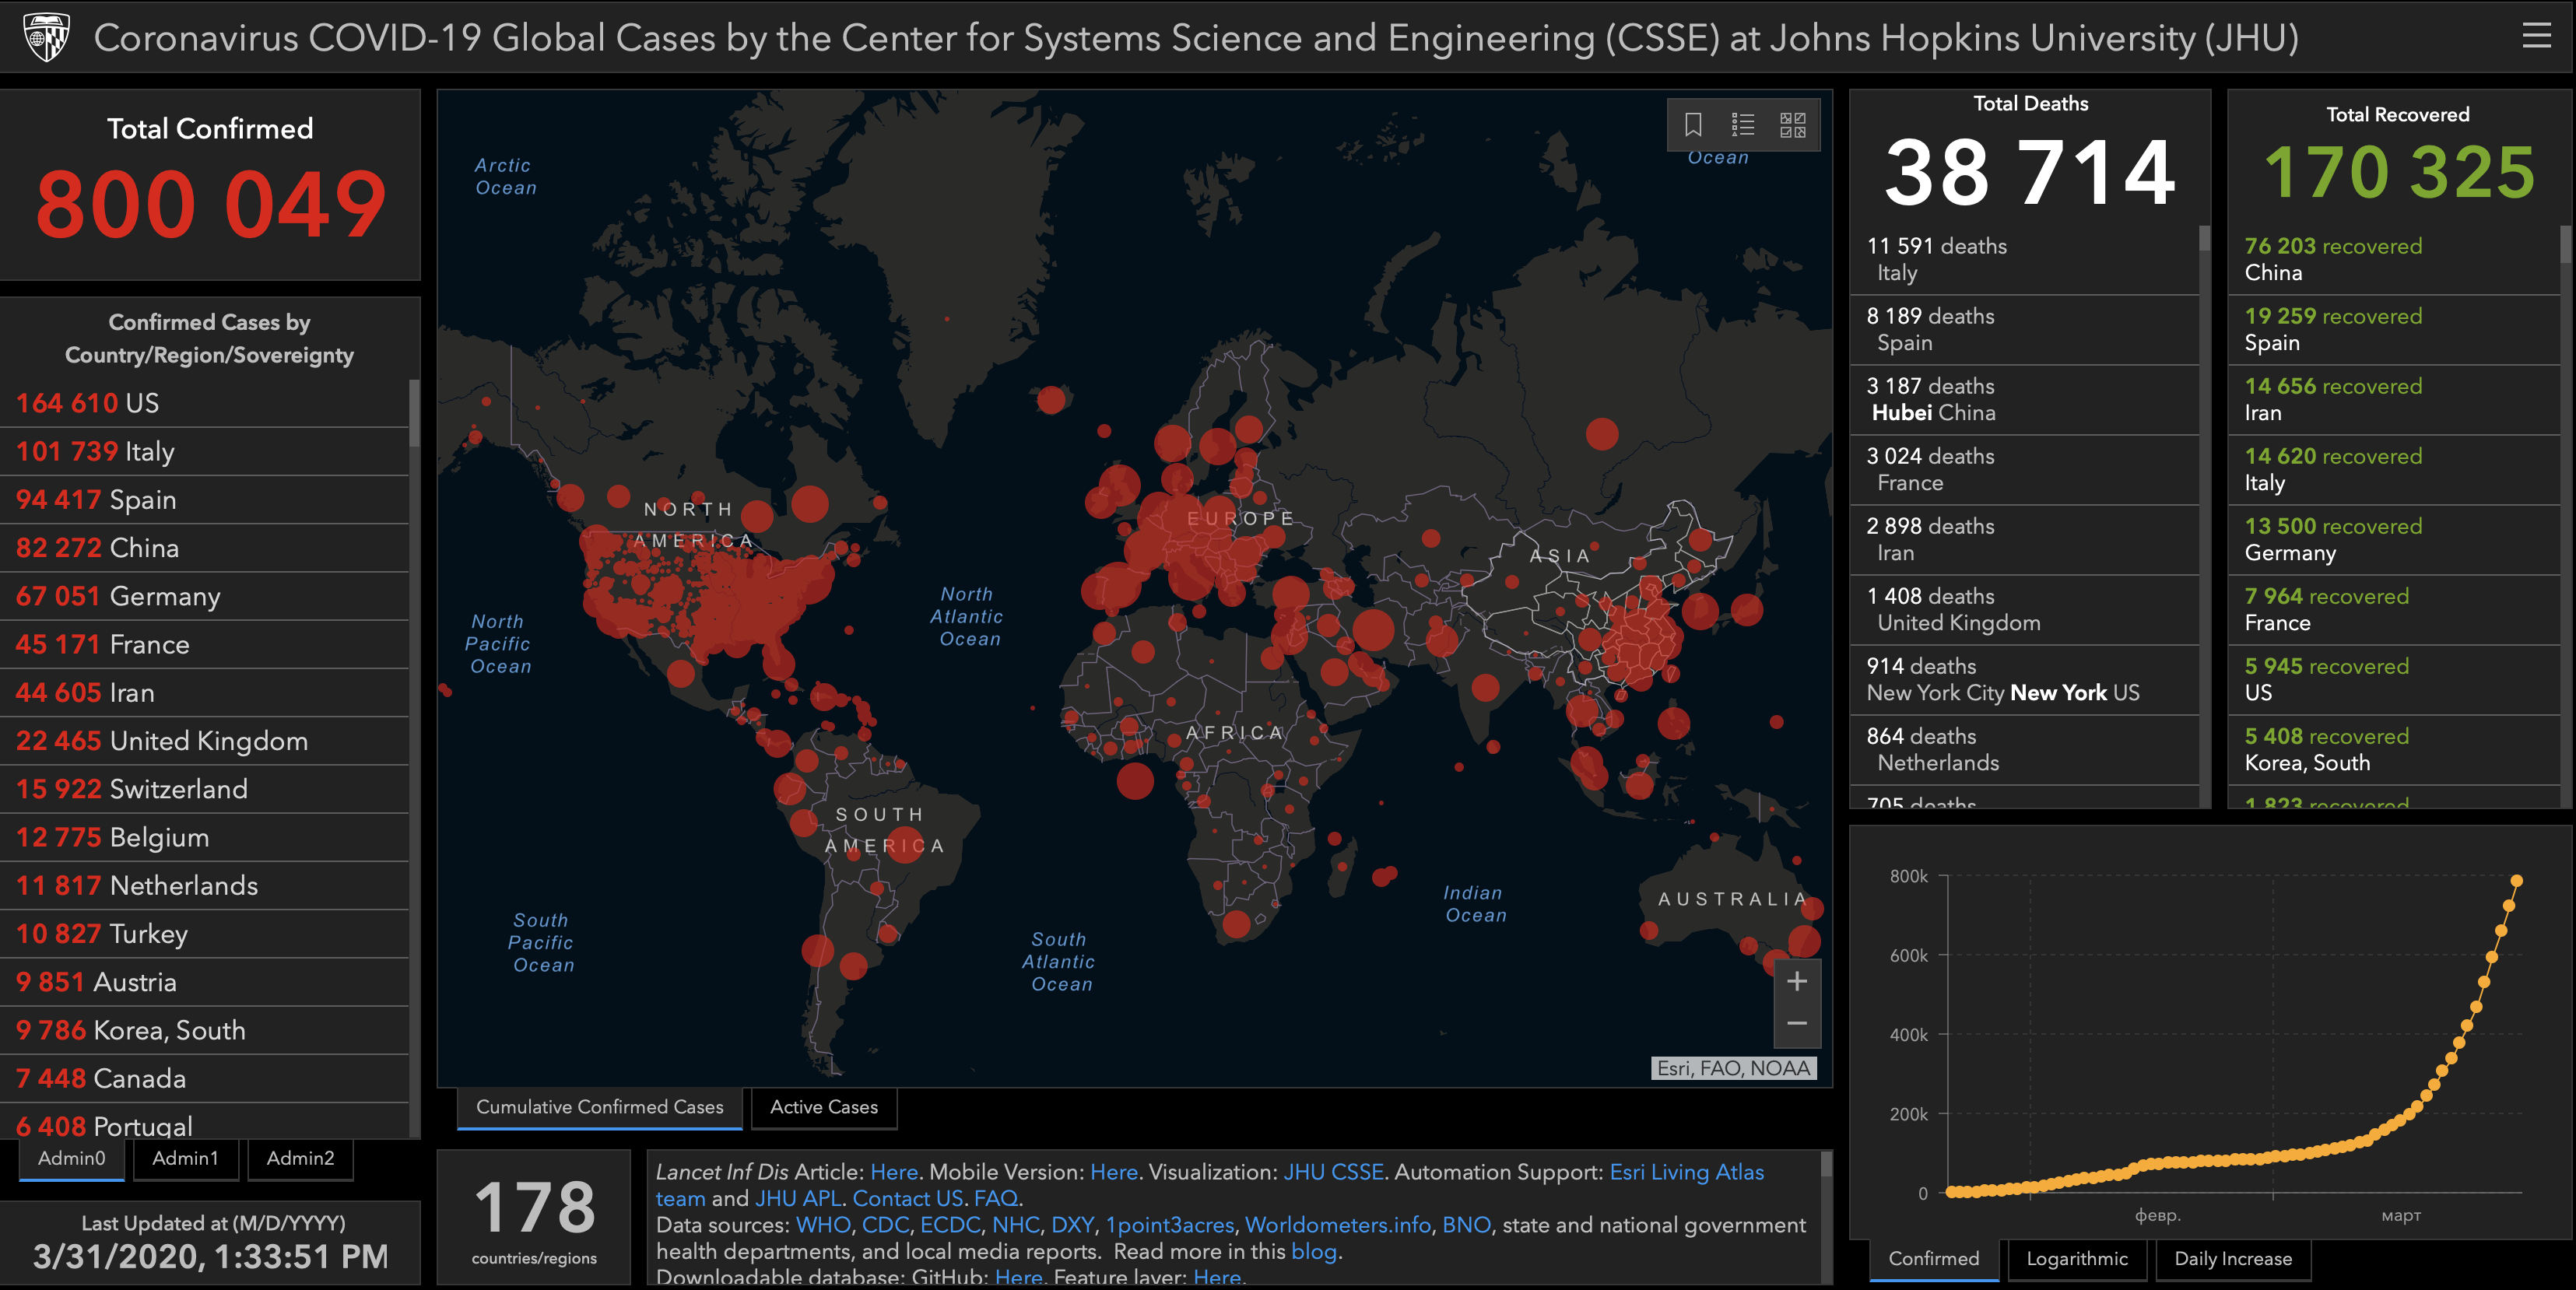Select the 15 922 Switzerland row
Viewport: 2576px width, 1290px height.
tap(205, 789)
